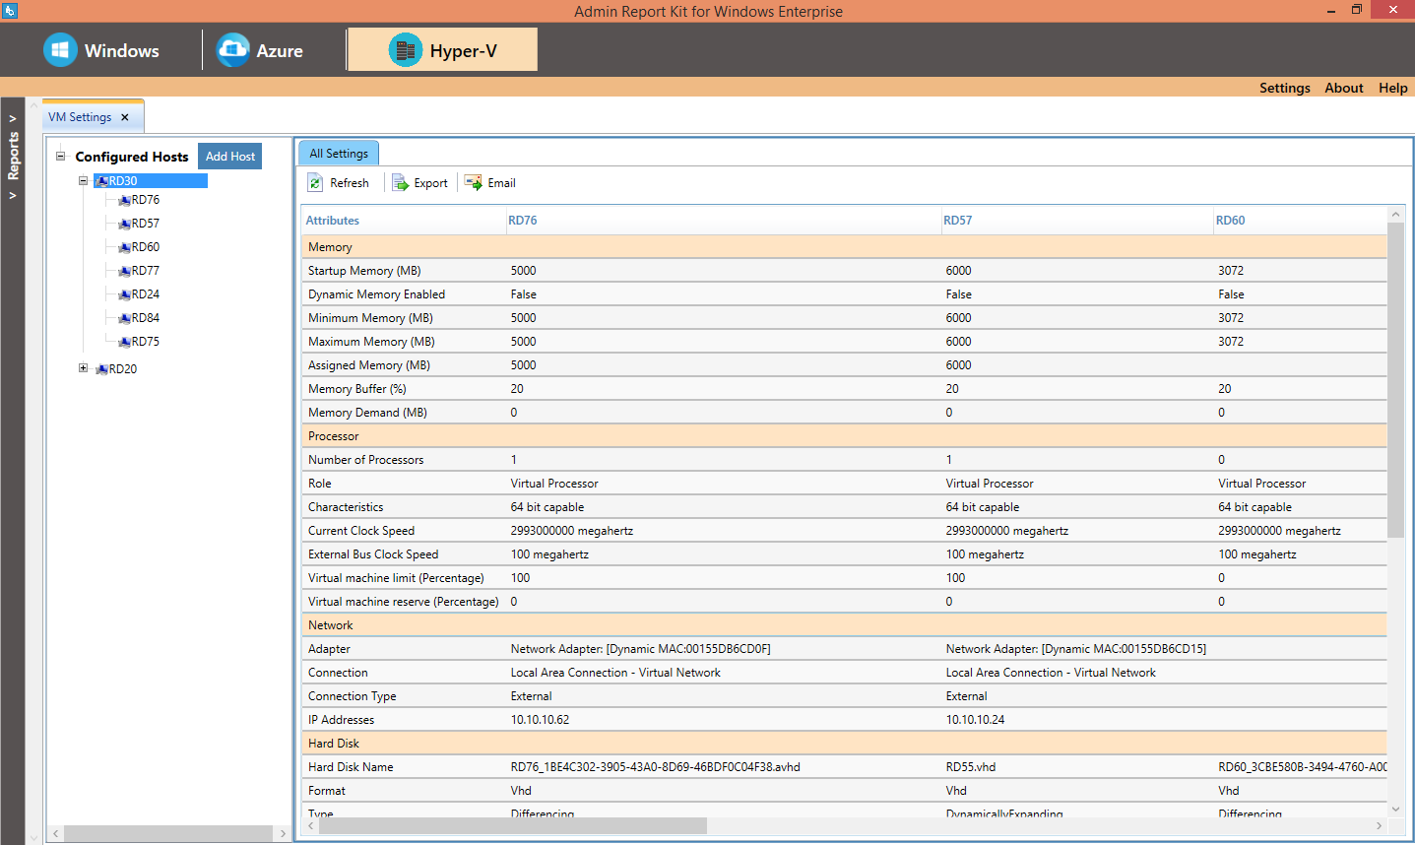Click the RD60 VM icon in tree
The height and width of the screenshot is (845, 1415).
coord(124,247)
